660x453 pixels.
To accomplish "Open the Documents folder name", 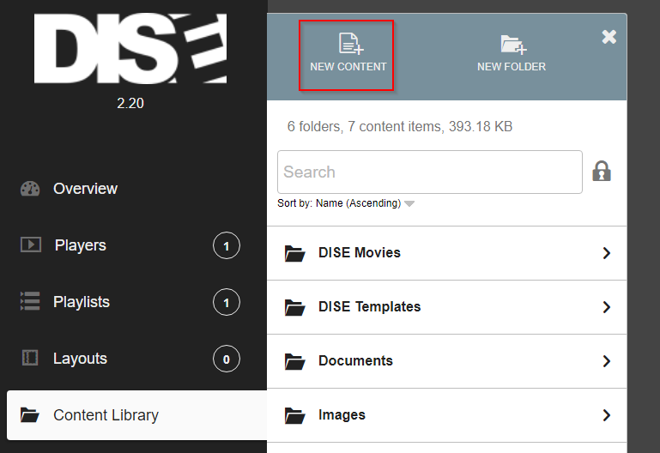I will point(355,361).
